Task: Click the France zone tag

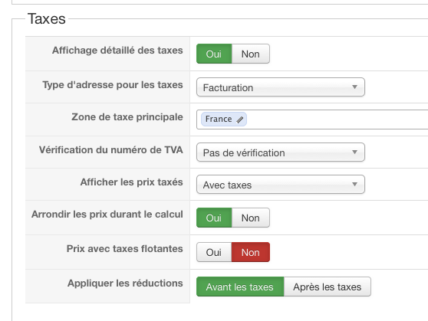Action: (x=224, y=120)
